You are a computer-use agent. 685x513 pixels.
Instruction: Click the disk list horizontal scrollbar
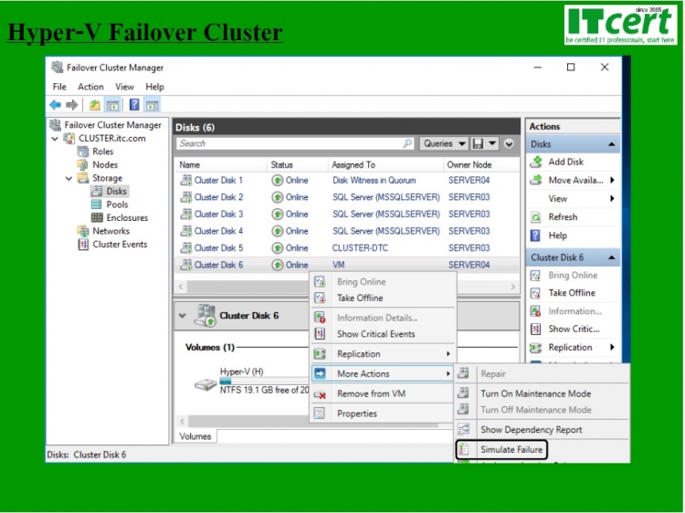347,287
